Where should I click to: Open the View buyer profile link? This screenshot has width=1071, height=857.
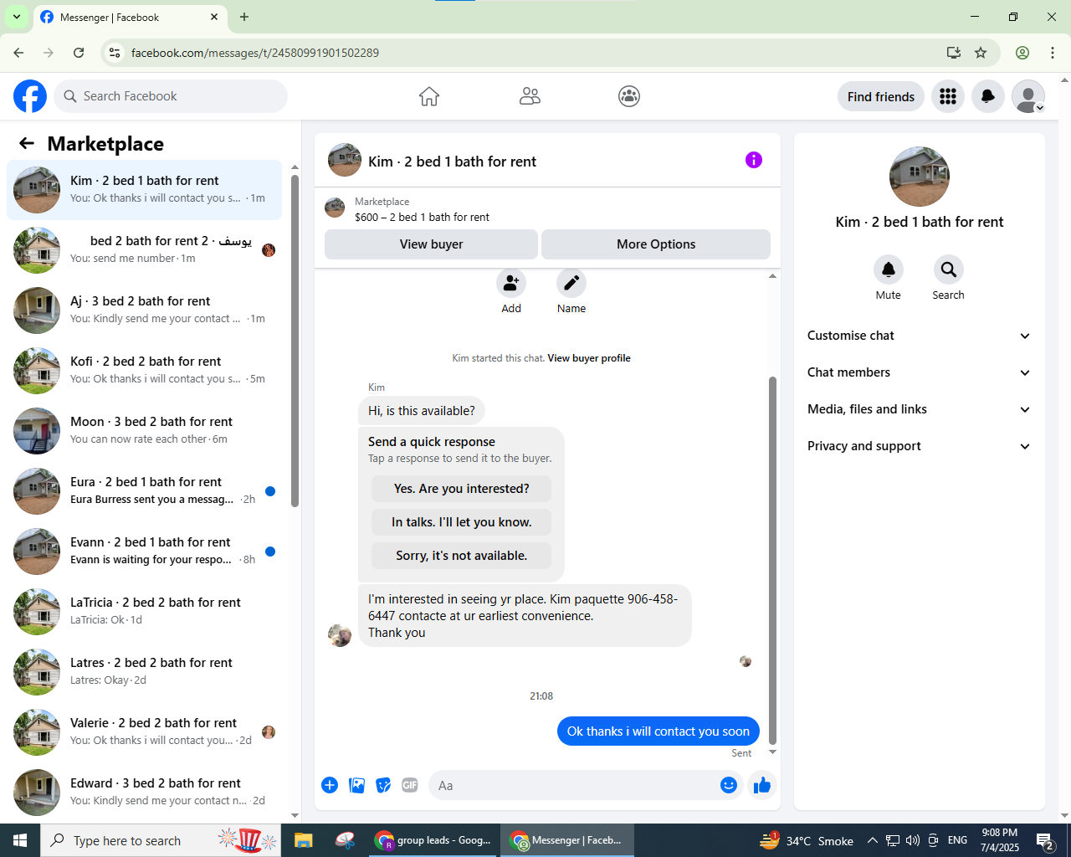(x=589, y=358)
